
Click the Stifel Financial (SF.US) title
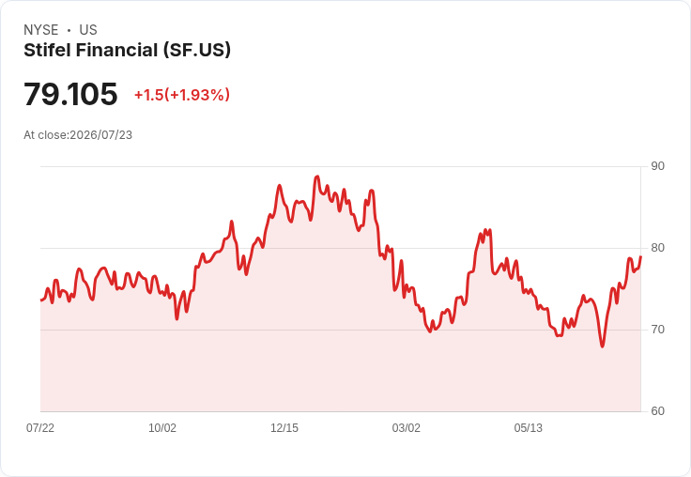tap(127, 51)
